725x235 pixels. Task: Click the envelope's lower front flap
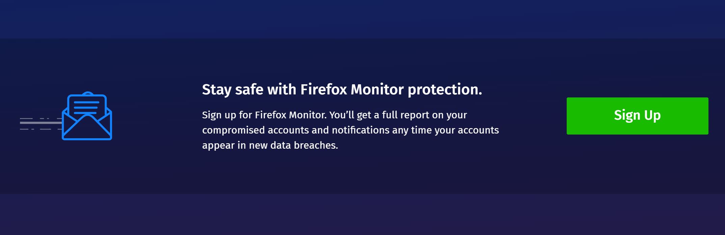[x=87, y=130]
